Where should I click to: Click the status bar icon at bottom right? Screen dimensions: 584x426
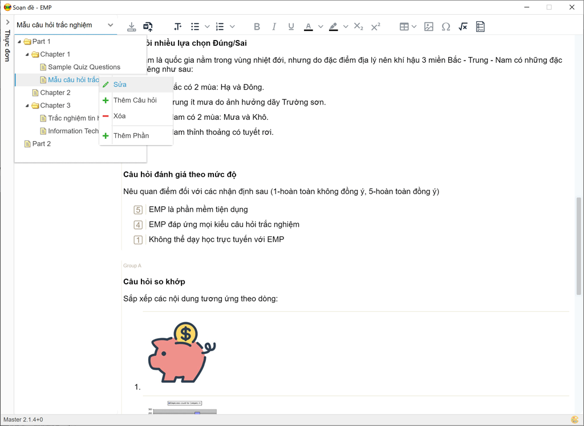574,420
